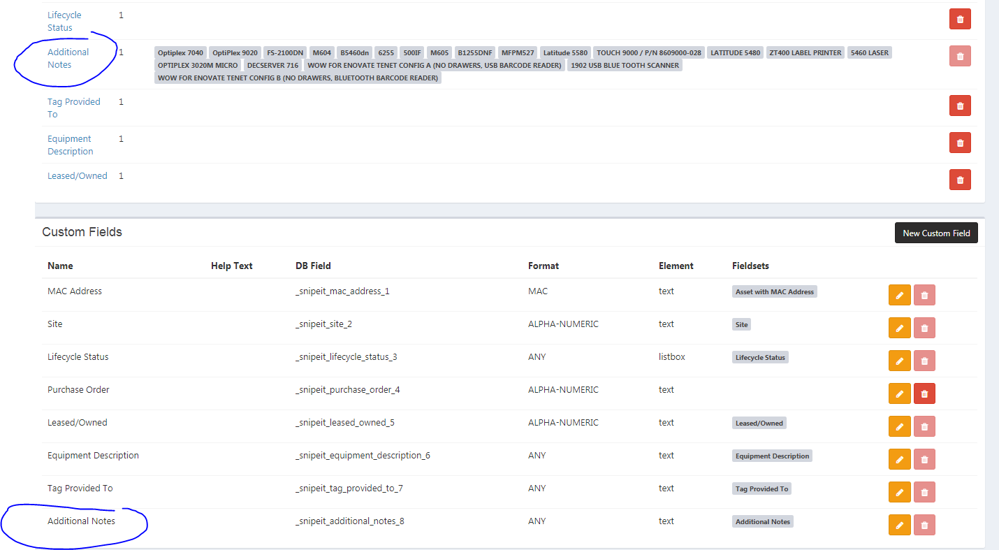The width and height of the screenshot is (999, 550).
Task: Open the Additional Notes fieldset link
Action: pos(68,57)
